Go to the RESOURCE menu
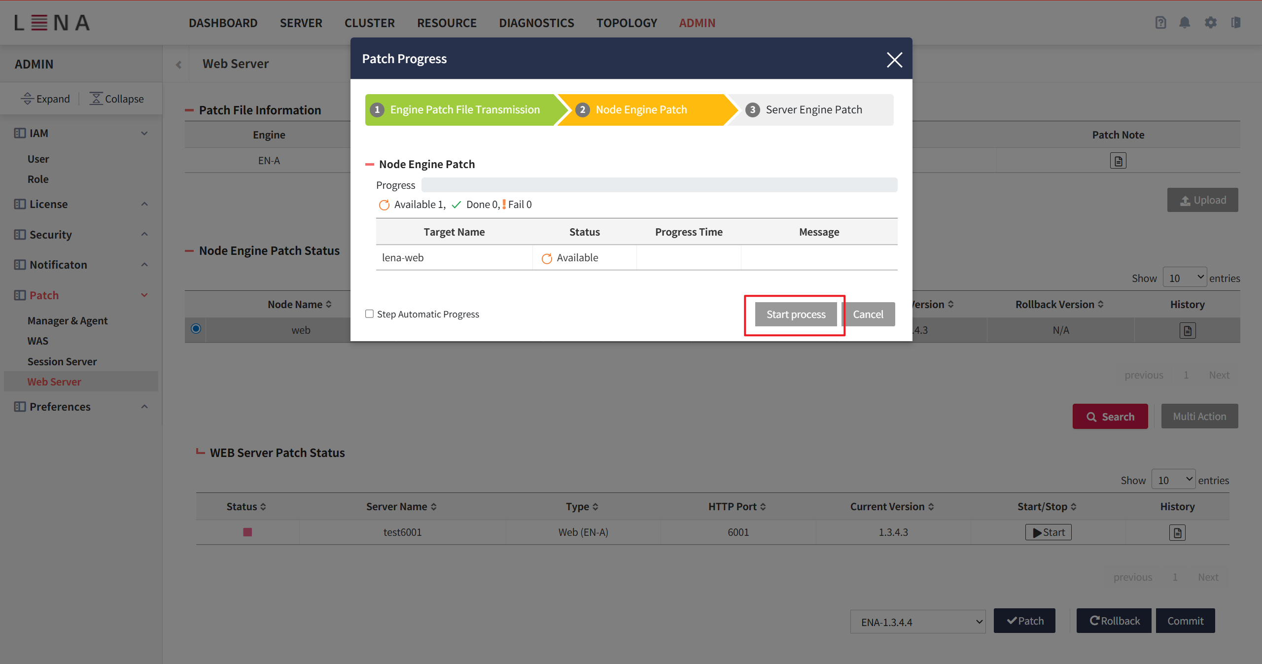 pyautogui.click(x=447, y=23)
